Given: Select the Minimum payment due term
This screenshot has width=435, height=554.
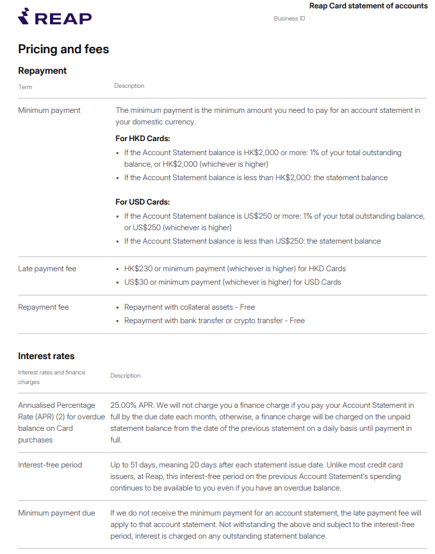Looking at the screenshot, I should 56,513.
